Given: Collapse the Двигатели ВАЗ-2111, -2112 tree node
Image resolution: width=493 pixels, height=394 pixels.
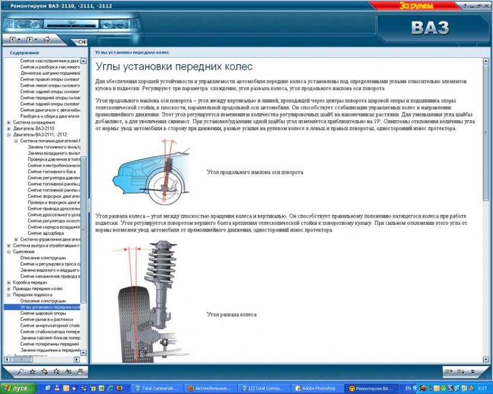Looking at the screenshot, I should [9, 135].
